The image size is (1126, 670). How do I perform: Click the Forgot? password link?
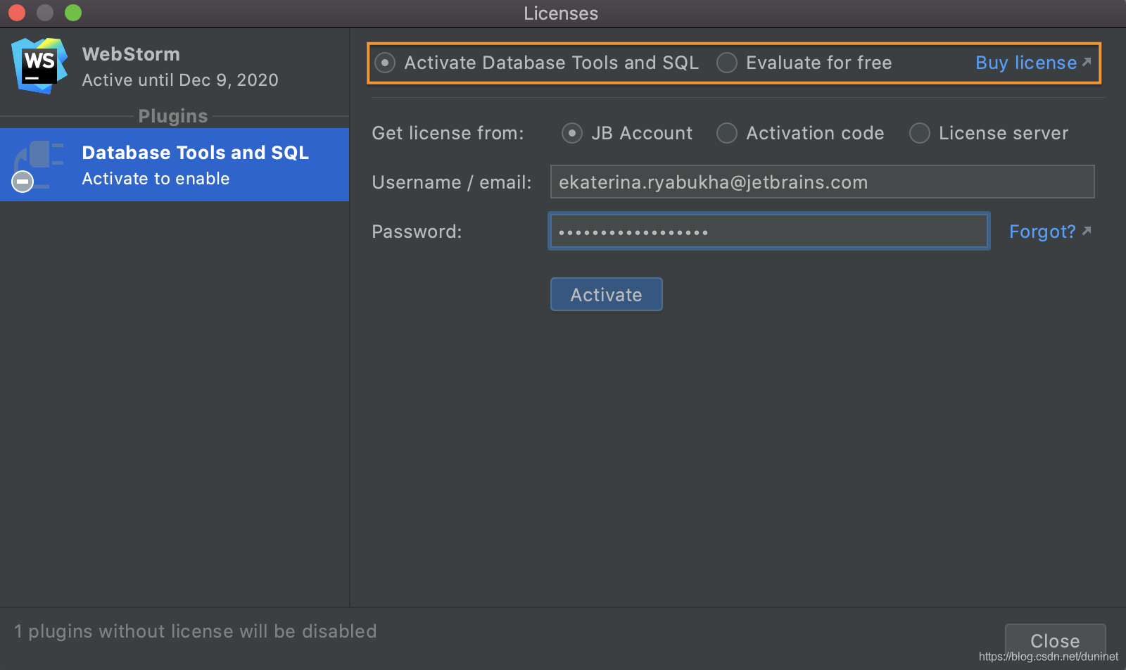[1042, 231]
